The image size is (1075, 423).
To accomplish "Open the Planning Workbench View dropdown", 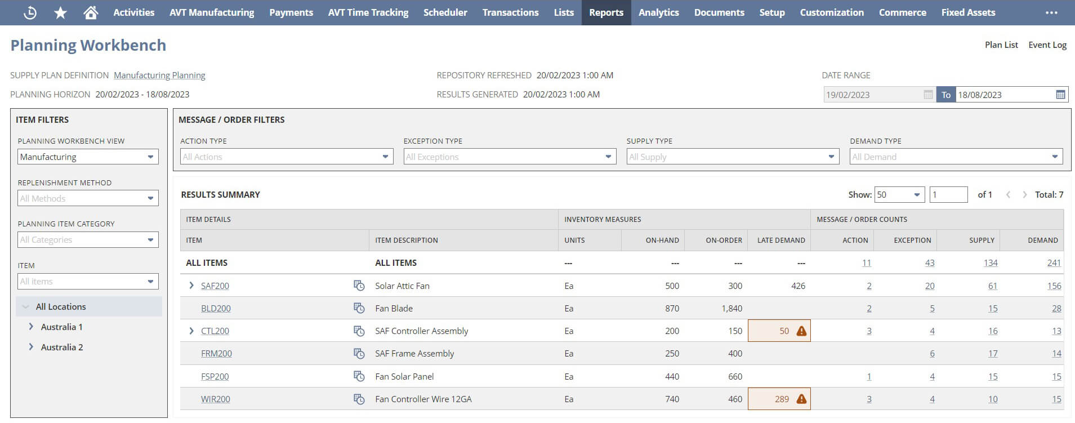I will click(88, 157).
